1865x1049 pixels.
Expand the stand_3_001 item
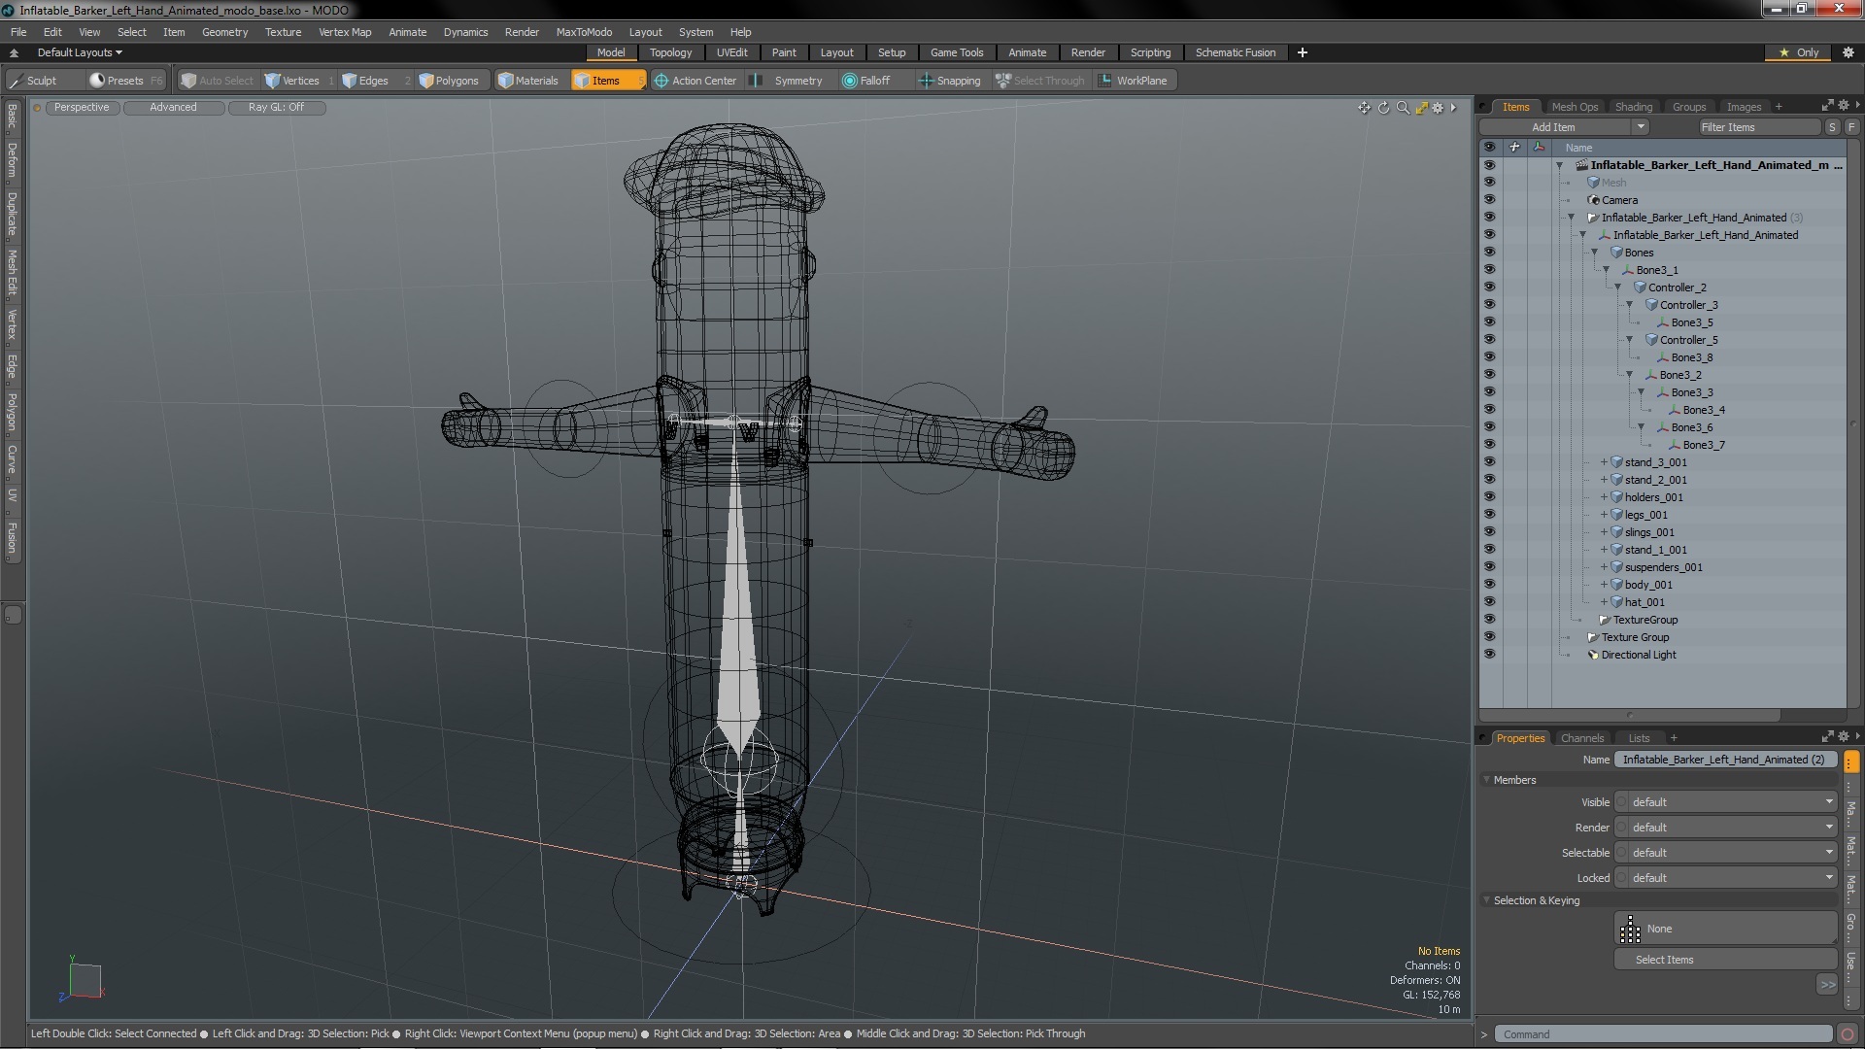(1604, 462)
